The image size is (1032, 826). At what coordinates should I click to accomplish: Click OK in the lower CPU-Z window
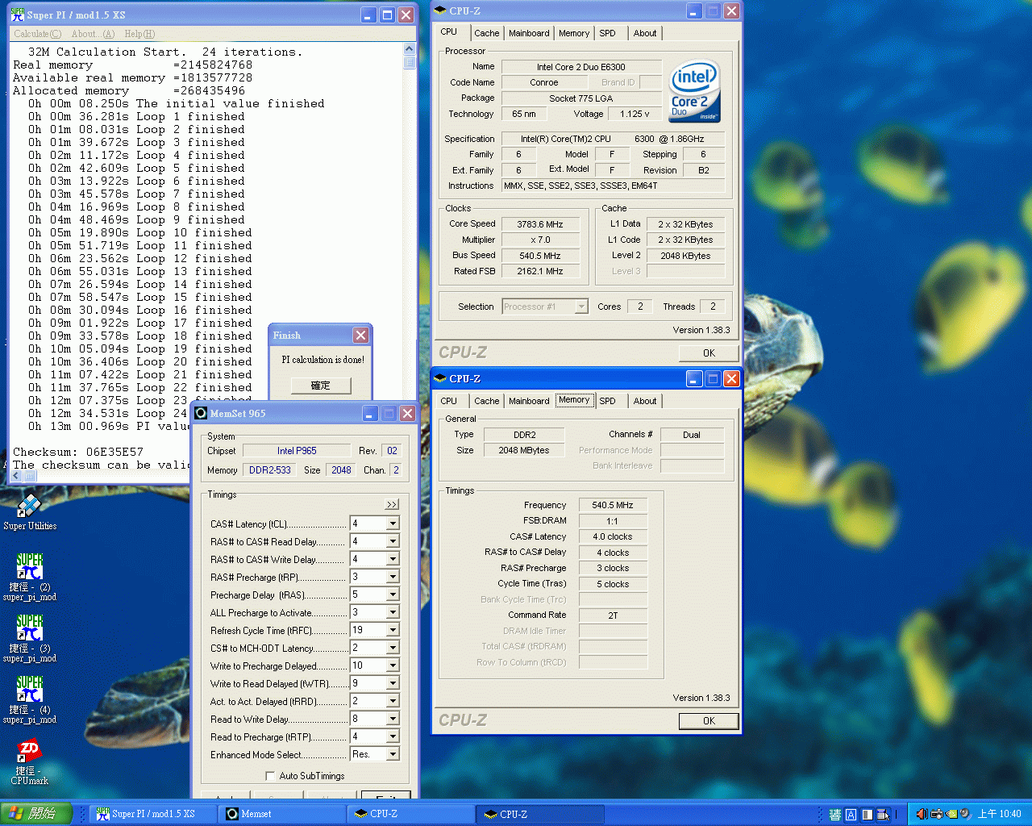(x=709, y=720)
